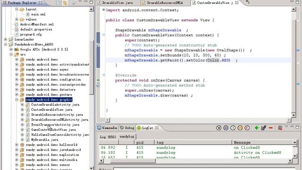Toggle LogCat error level filter (E)
The width and height of the screenshot is (302, 170).
coord(247,128)
